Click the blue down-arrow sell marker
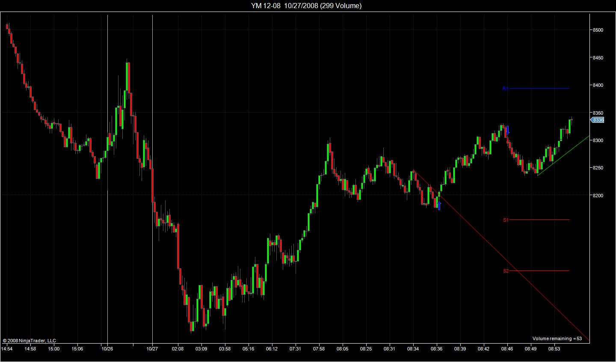Viewport: 616px width, 362px height. [507, 131]
